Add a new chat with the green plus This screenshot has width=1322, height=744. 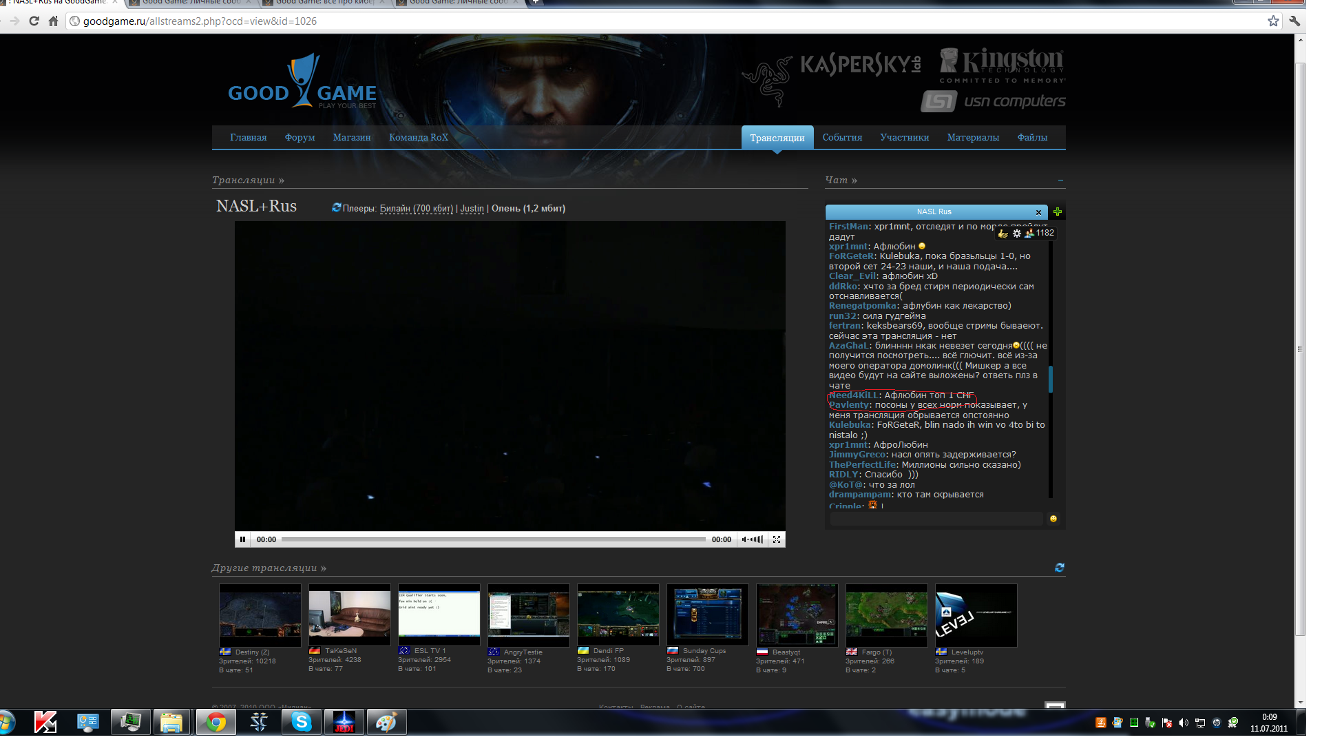click(1058, 211)
